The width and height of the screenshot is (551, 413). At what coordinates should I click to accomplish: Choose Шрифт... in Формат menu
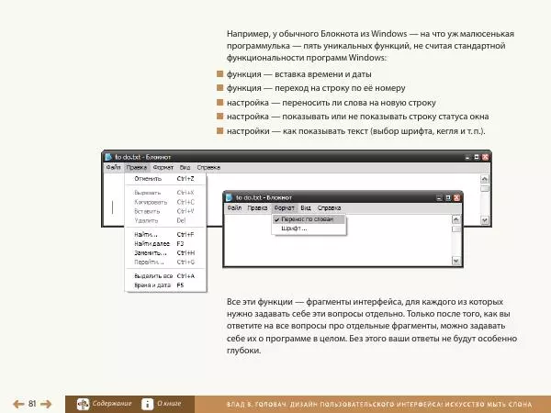point(309,229)
